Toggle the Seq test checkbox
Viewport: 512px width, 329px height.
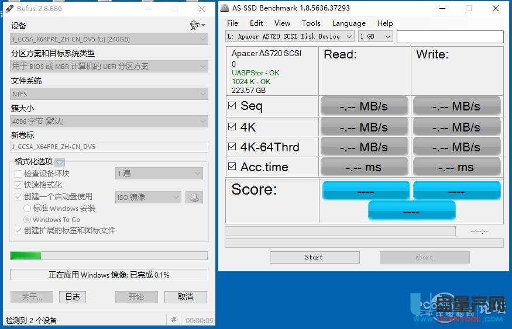[x=232, y=105]
